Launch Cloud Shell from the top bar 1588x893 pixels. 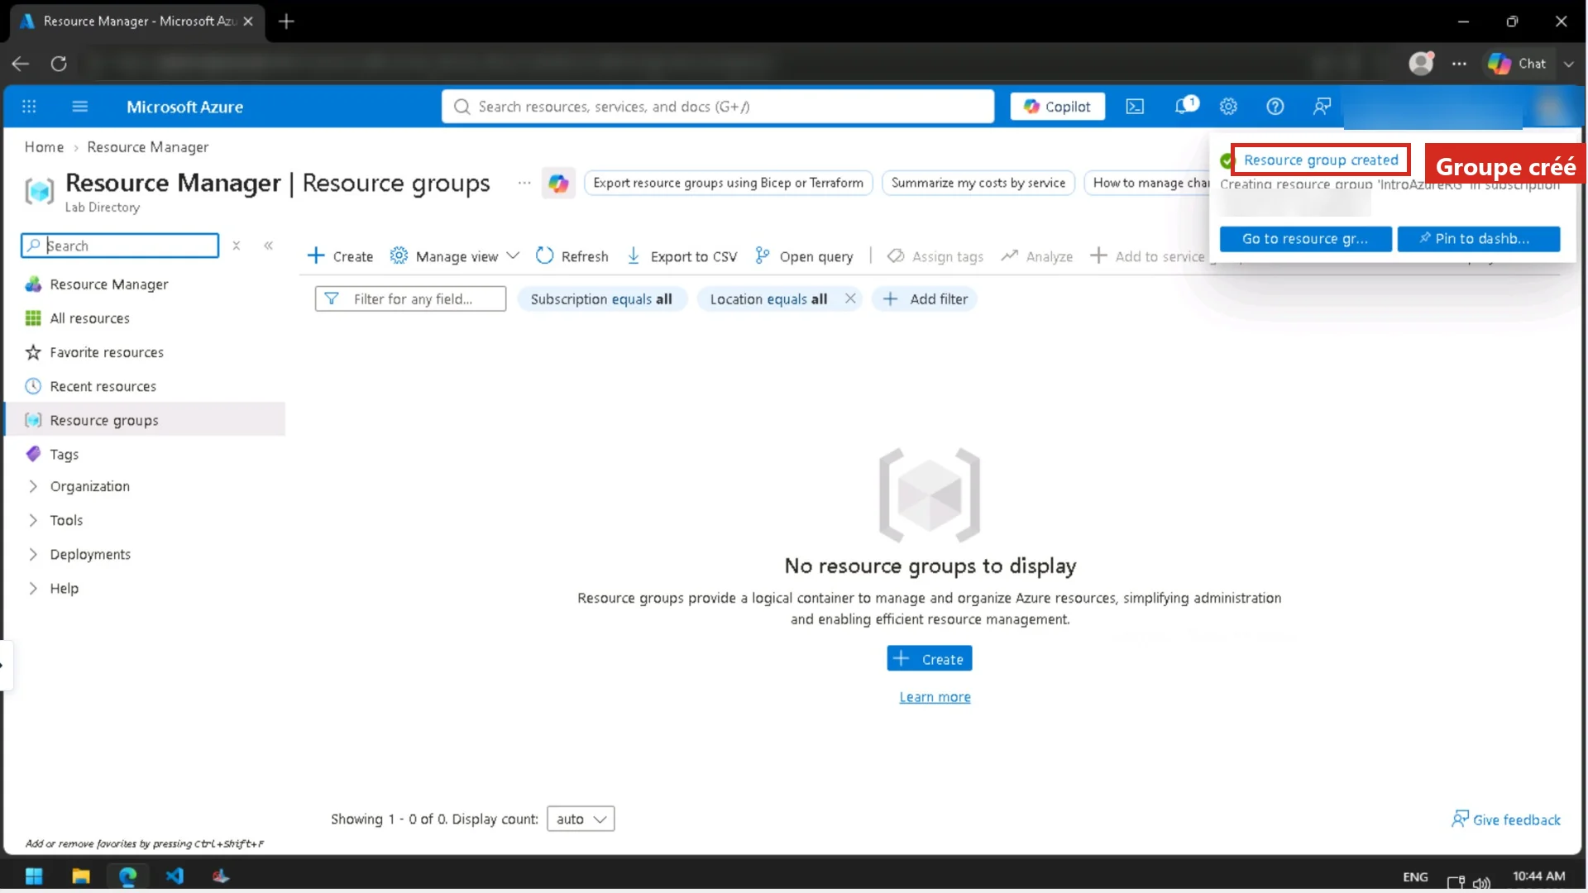point(1135,107)
